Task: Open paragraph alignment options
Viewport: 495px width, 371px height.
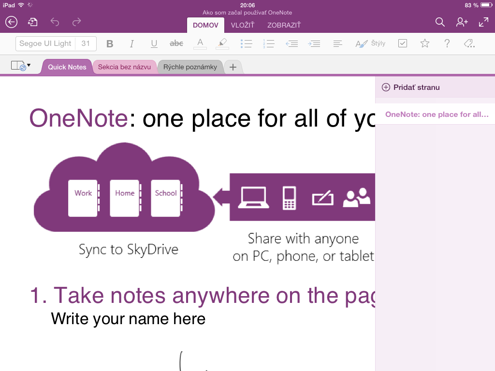Action: coord(337,43)
